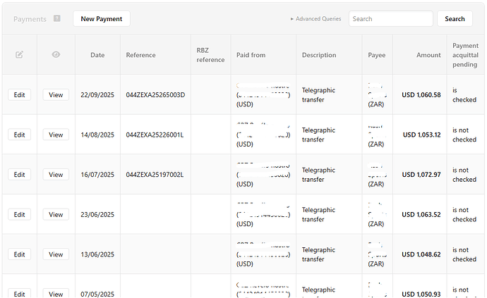Click the amount USD 1,053.12

[422, 135]
